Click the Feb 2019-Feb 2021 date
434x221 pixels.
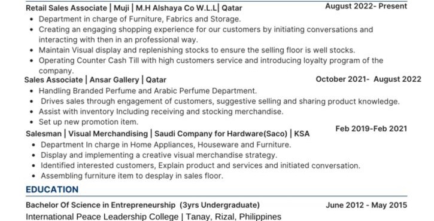(371, 129)
